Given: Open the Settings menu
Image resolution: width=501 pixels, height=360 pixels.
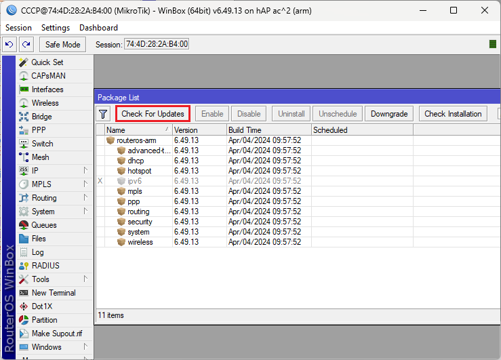Looking at the screenshot, I should pos(56,28).
